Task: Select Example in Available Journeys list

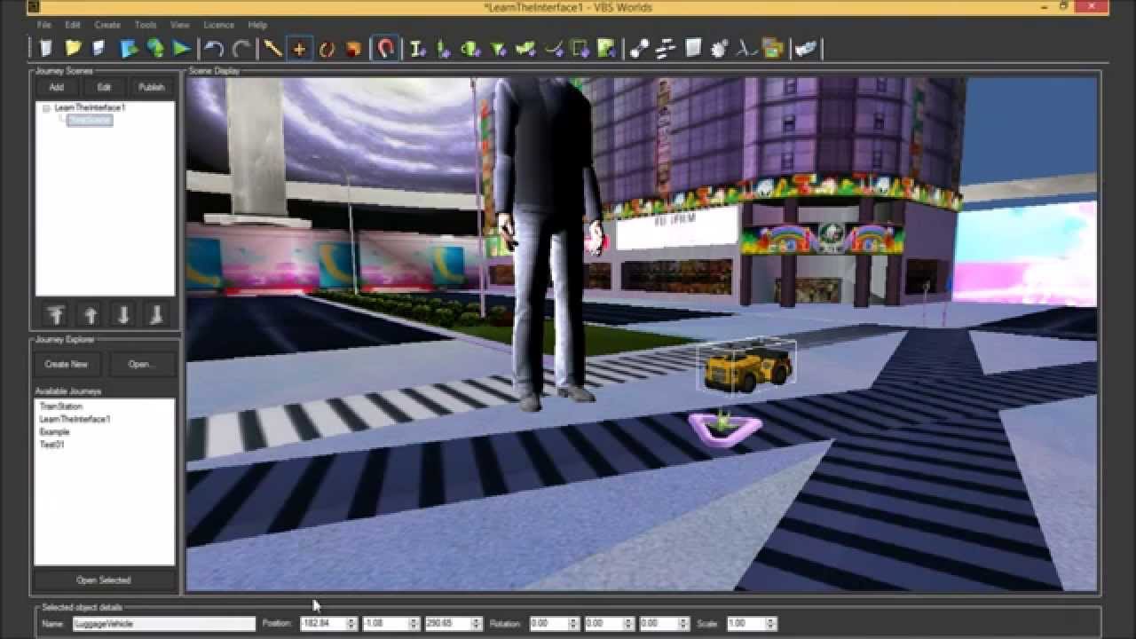Action: pos(54,432)
